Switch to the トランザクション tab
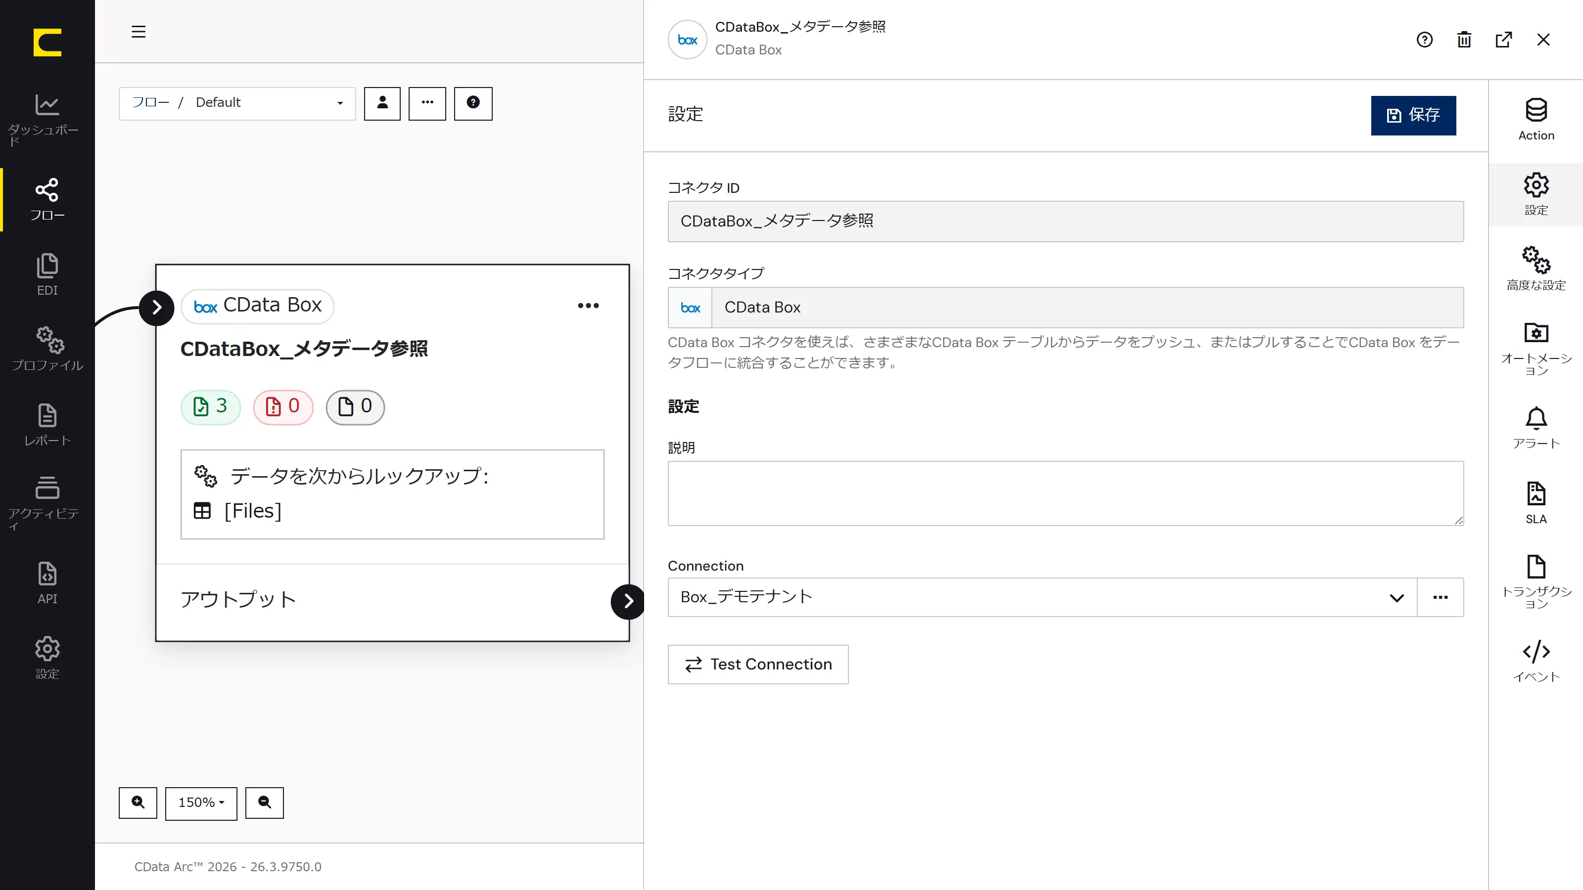 (1536, 582)
